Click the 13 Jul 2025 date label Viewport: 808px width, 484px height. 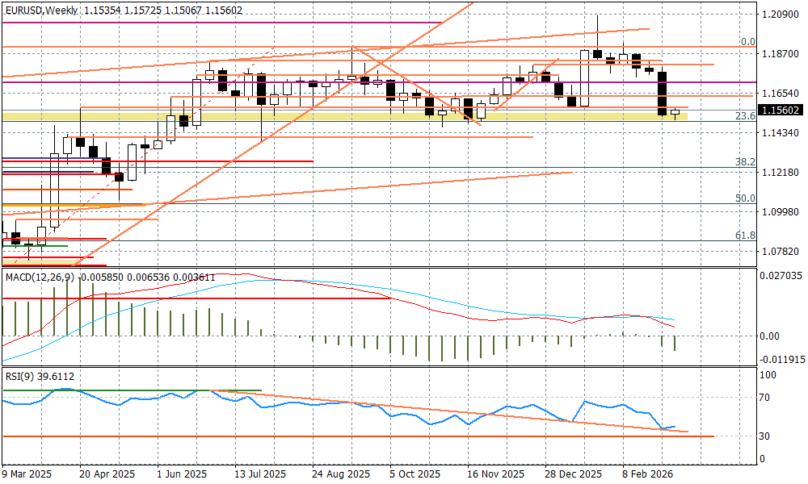259,474
